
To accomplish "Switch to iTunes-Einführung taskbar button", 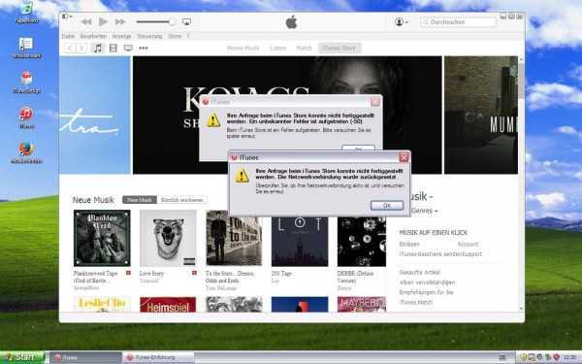I will (x=158, y=357).
